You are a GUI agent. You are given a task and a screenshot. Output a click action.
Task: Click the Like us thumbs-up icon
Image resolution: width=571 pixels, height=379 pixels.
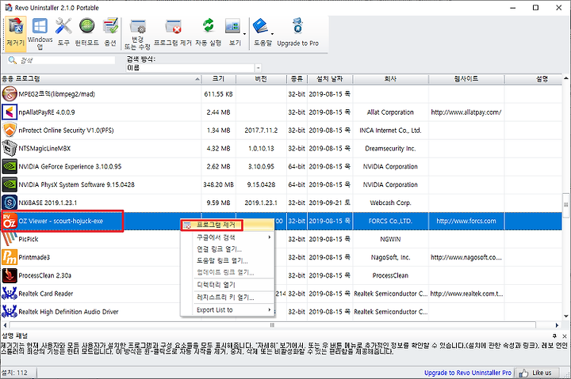click(x=523, y=373)
